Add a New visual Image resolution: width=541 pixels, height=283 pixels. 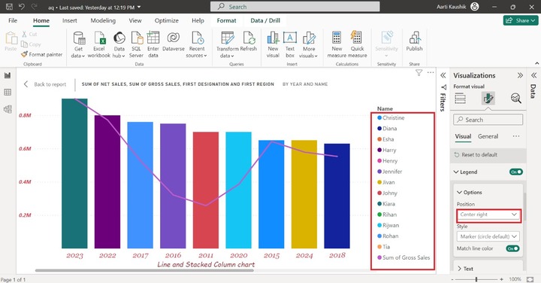point(273,44)
